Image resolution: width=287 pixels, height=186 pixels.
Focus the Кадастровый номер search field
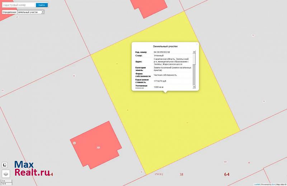coord(18,5)
